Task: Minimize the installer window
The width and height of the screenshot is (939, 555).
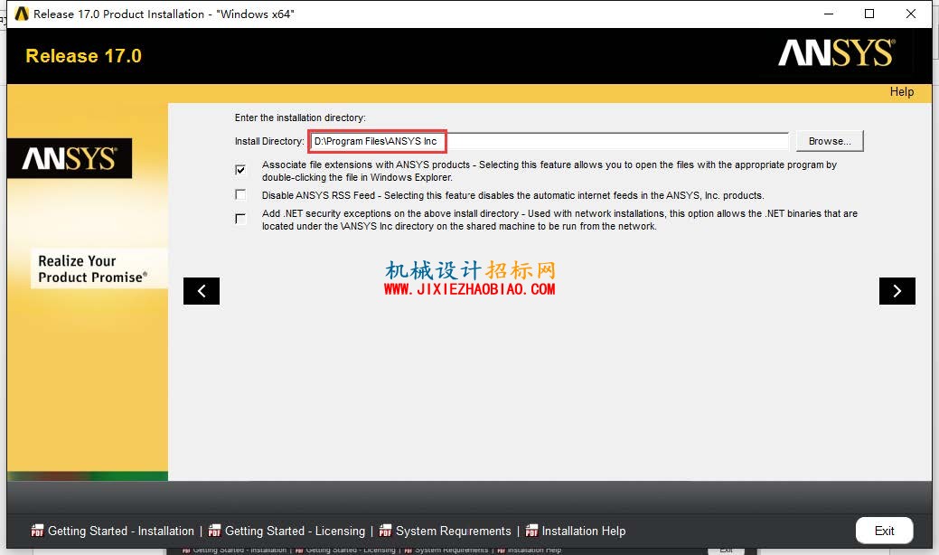Action: coord(829,14)
